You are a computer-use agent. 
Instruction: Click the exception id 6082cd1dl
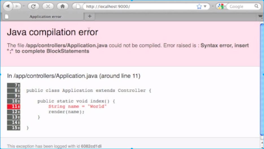point(91,146)
